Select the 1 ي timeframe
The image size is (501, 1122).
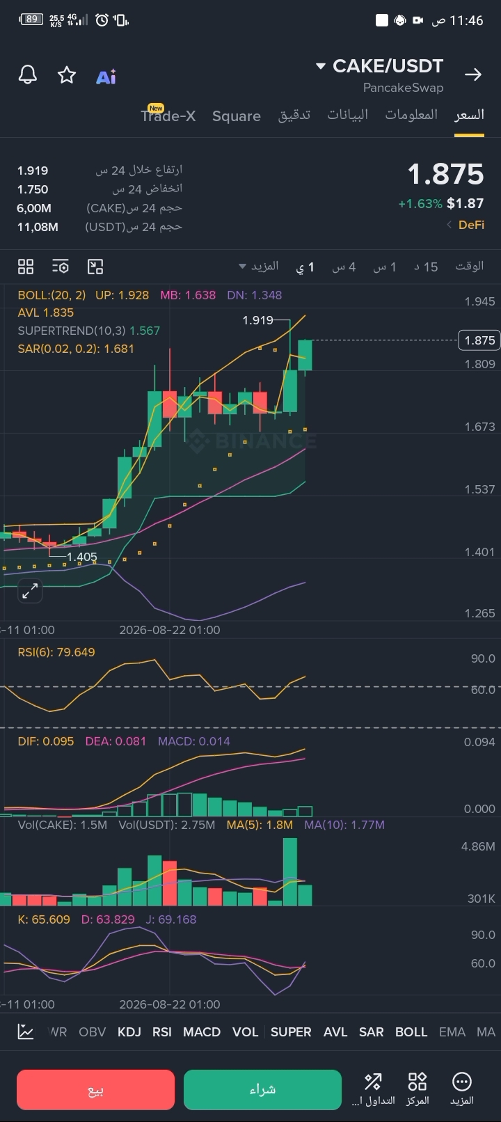click(x=305, y=267)
